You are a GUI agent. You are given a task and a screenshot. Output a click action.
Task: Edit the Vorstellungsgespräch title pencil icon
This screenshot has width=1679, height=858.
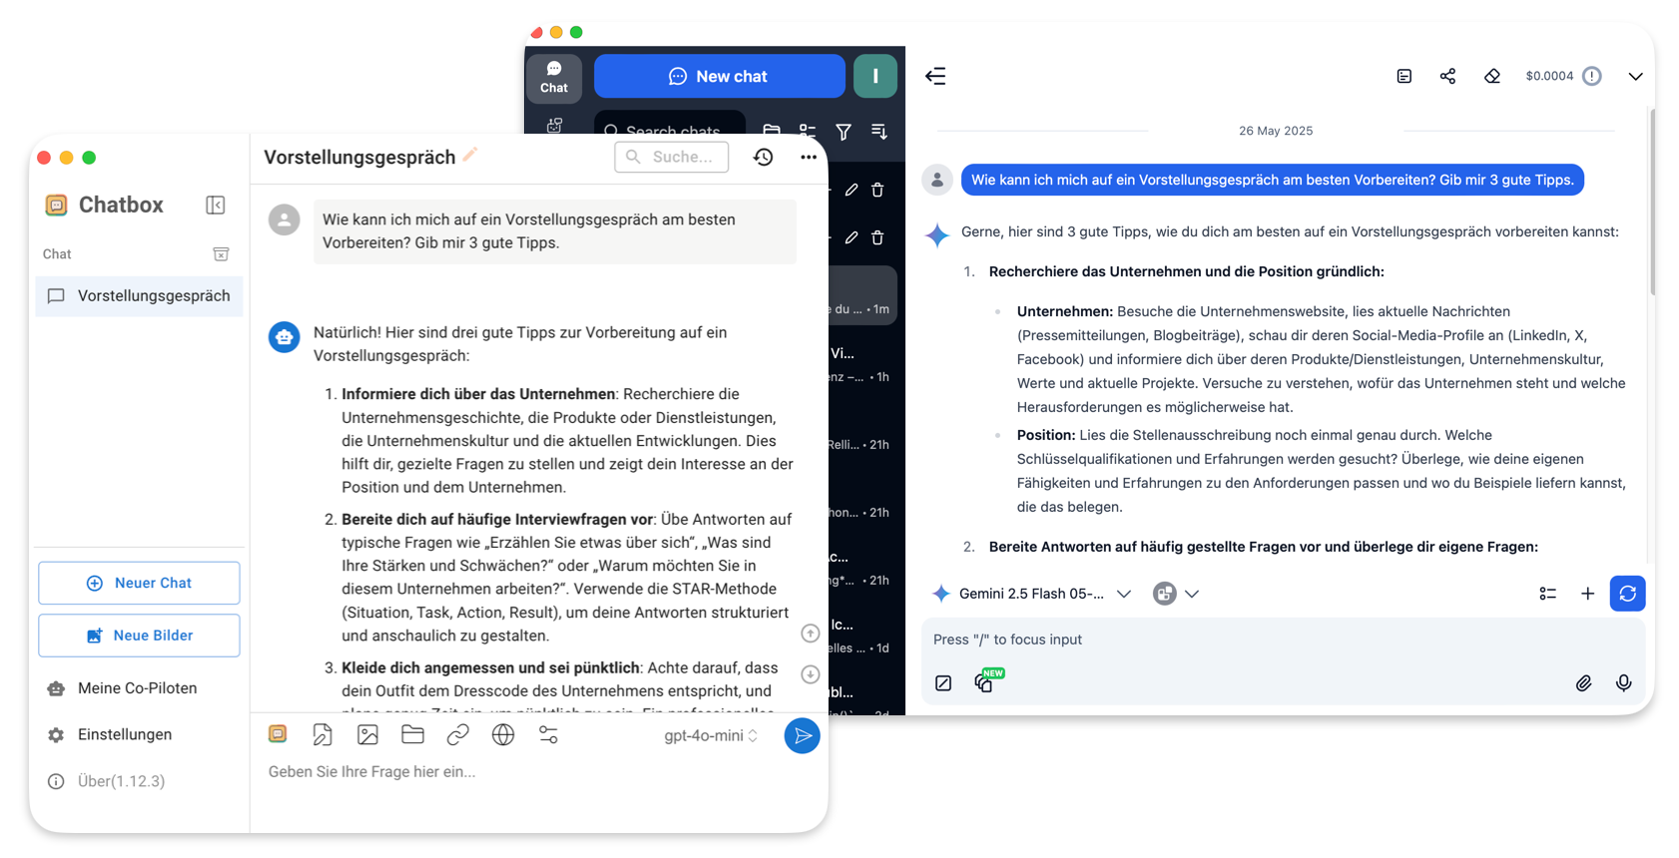[x=470, y=154]
